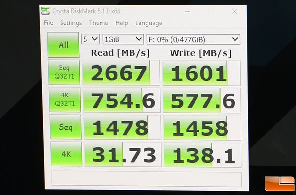The height and width of the screenshot is (195, 296).
Task: Run the plain 4K test button
Action: tap(66, 154)
